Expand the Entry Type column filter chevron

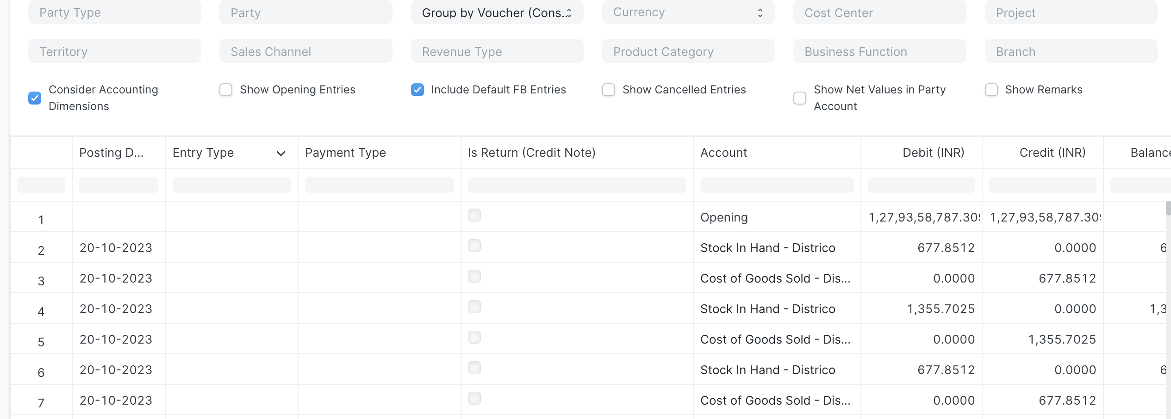click(280, 153)
